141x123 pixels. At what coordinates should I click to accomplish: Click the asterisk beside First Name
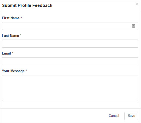coord(21,17)
